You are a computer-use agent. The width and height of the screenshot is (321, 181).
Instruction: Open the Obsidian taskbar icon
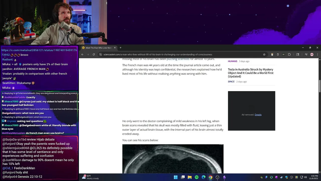tap(224, 177)
